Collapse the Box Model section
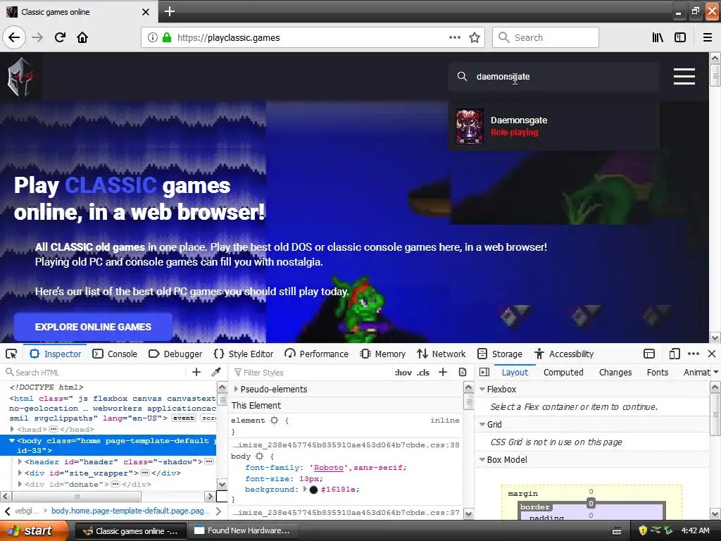 (x=482, y=459)
